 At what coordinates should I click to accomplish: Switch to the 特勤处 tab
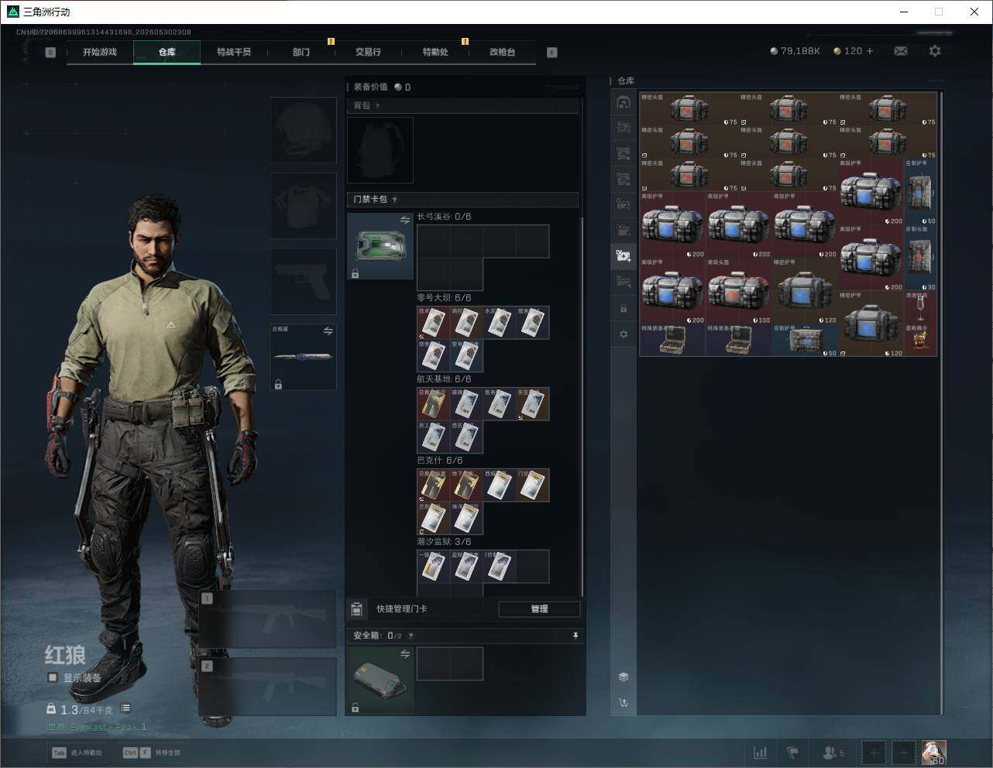(435, 52)
